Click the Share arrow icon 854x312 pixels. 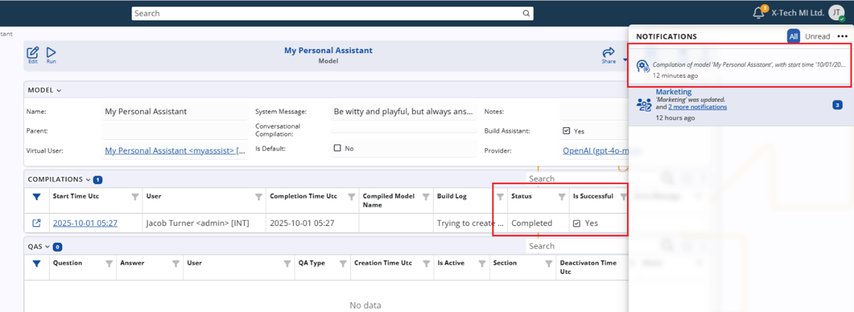click(x=608, y=54)
